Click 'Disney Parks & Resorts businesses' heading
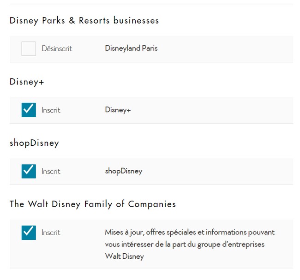This screenshot has height=280, width=300. click(84, 21)
